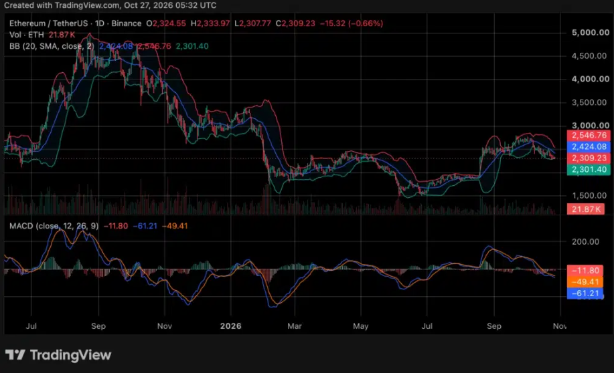The image size is (614, 373).
Task: Click the 5,000.00 price scale tick
Action: [x=591, y=33]
